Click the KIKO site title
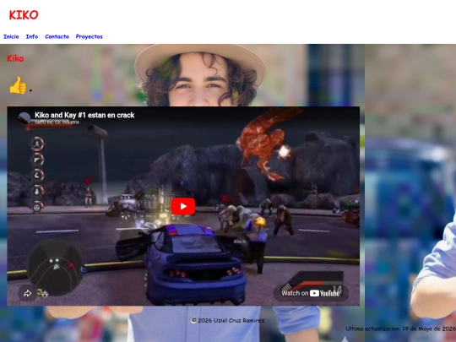 [x=24, y=15]
